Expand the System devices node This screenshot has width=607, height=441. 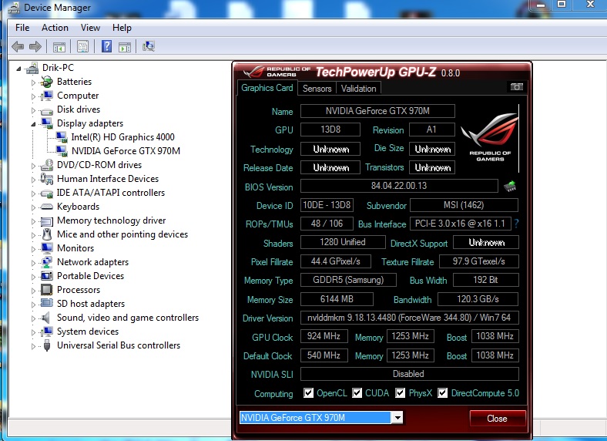click(x=33, y=332)
